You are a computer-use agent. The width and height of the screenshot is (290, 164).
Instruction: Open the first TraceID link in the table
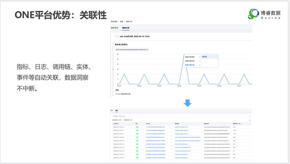155,127
